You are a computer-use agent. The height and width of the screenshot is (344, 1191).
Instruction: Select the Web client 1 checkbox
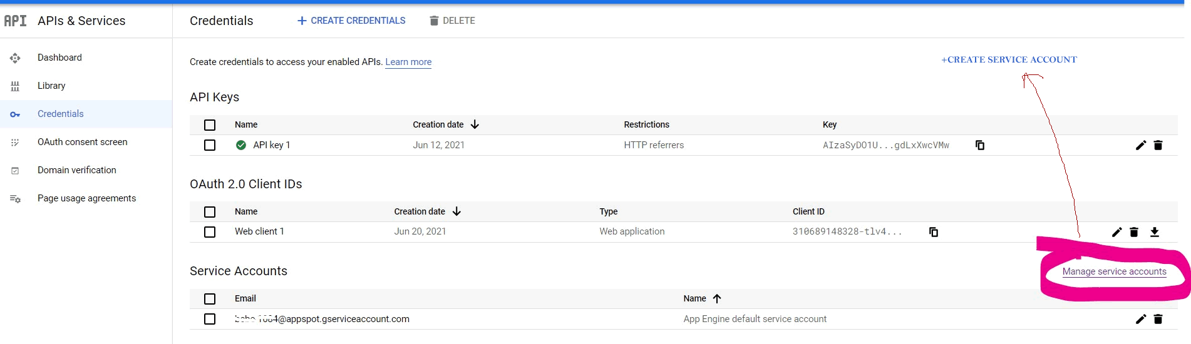pyautogui.click(x=210, y=232)
